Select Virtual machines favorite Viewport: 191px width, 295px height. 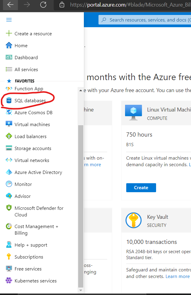click(x=32, y=125)
